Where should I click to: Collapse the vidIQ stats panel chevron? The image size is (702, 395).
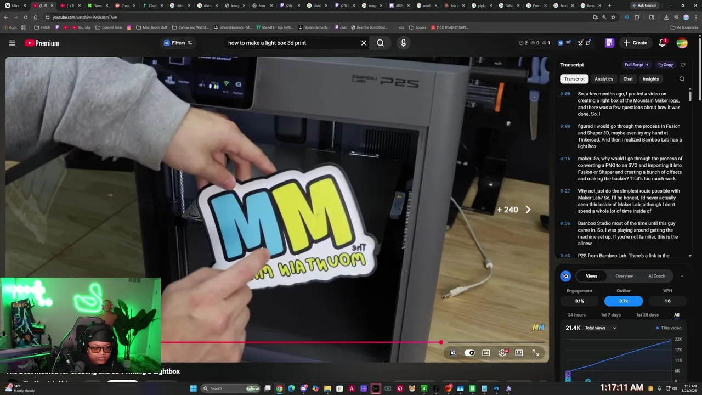tap(682, 276)
